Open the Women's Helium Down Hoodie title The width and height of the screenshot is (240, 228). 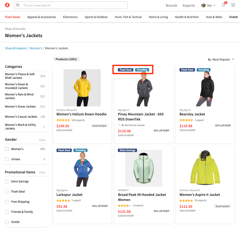coord(81,114)
